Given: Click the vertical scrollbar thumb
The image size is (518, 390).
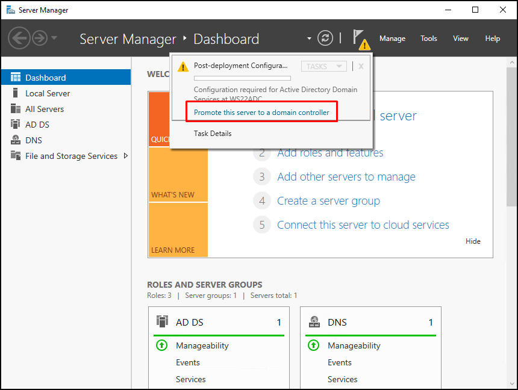Looking at the screenshot, I should 512,137.
